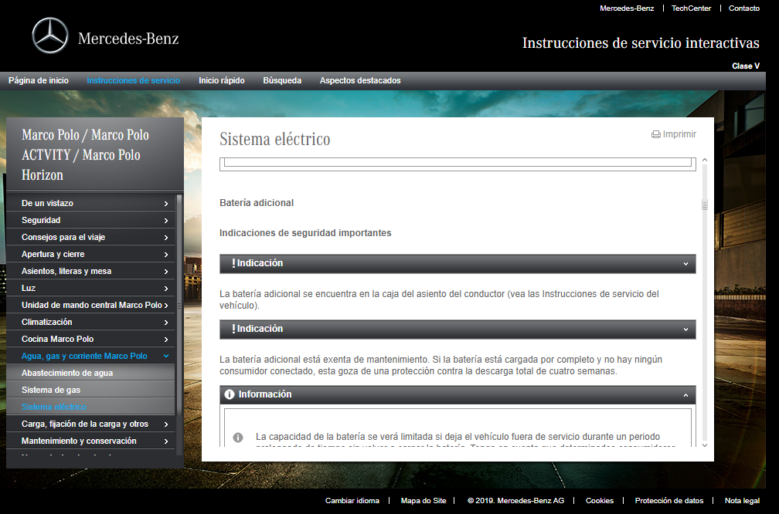The image size is (779, 514).
Task: Open Instrucciones de servicio tab
Action: point(133,80)
